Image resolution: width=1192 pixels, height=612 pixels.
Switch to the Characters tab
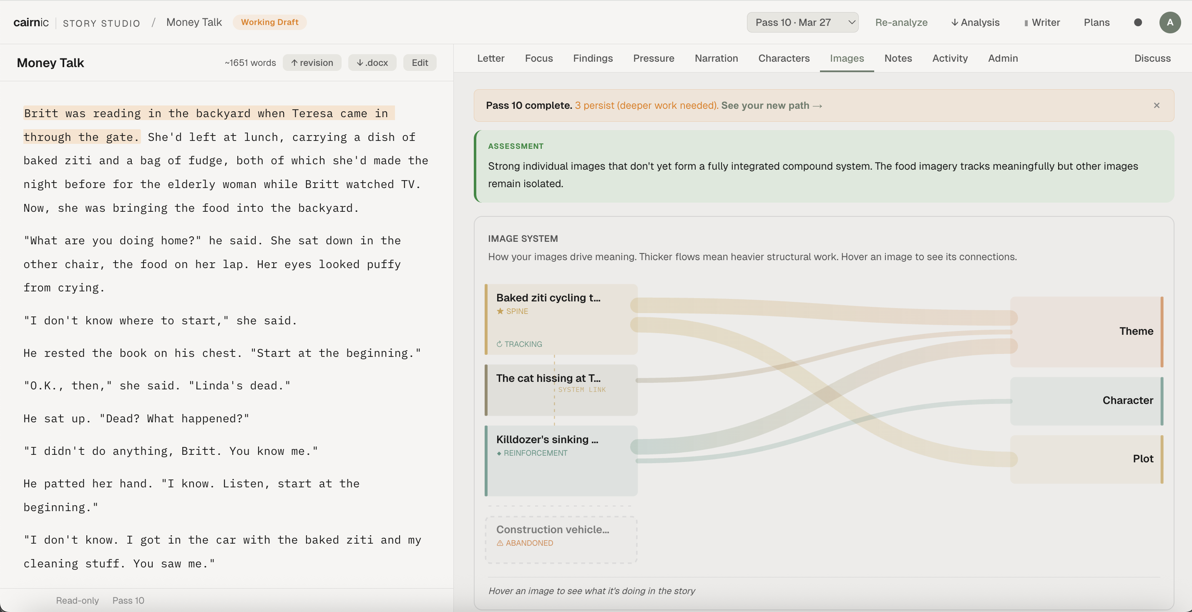tap(783, 58)
